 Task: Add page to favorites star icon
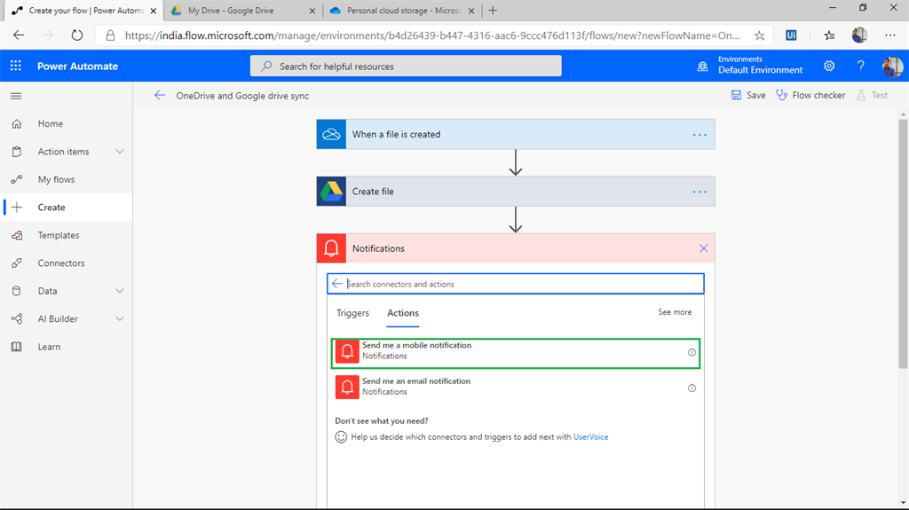click(760, 35)
